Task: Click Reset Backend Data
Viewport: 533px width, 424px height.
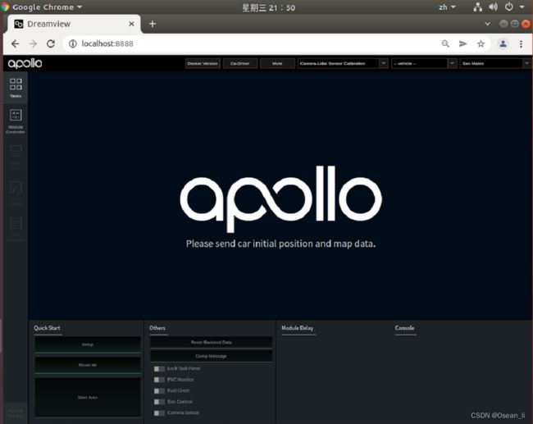Action: 211,342
